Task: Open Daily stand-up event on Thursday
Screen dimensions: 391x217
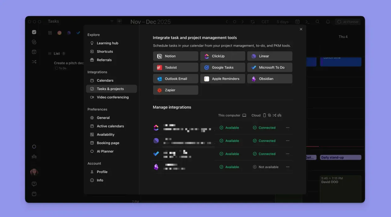Action: pyautogui.click(x=341, y=157)
